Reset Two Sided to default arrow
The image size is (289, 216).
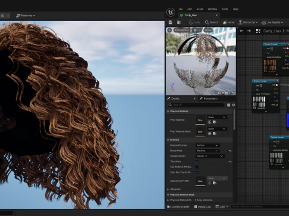[x=230, y=161]
